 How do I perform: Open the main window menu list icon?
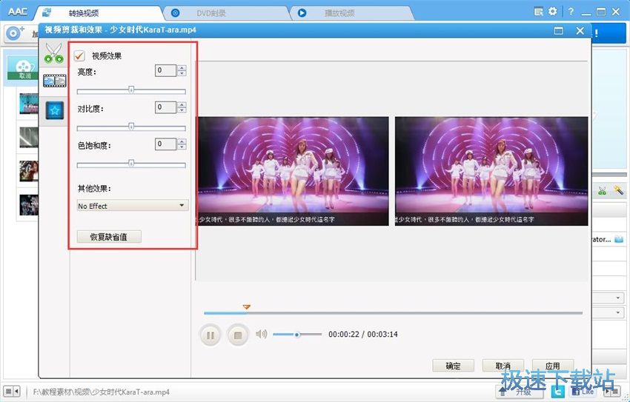tap(539, 12)
